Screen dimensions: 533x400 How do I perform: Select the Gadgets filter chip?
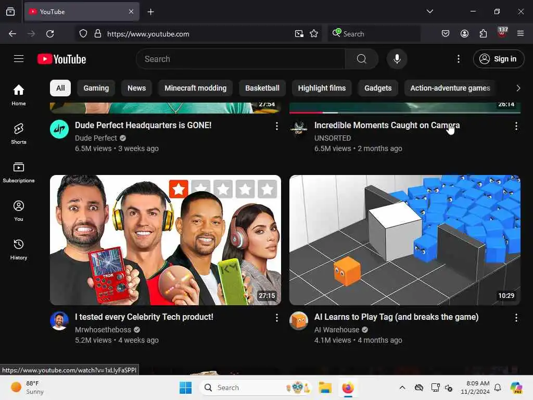(x=378, y=88)
